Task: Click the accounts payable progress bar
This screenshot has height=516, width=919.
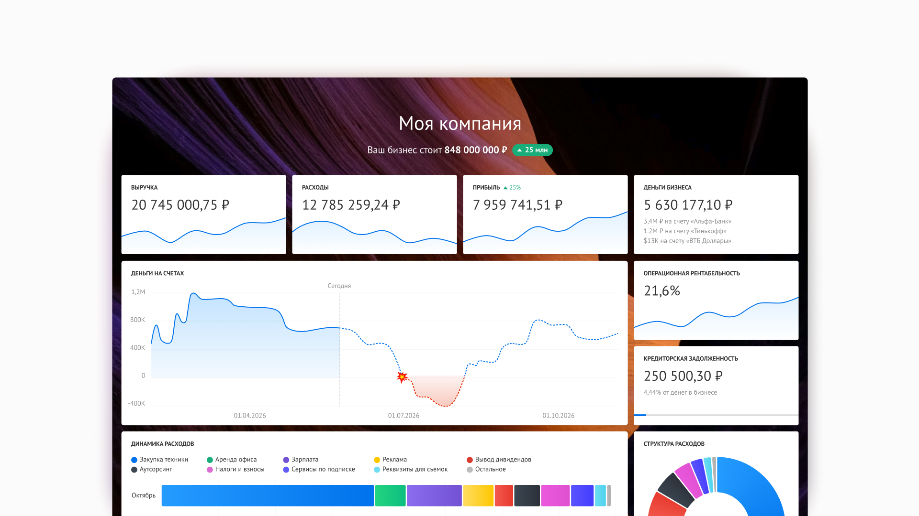Action: coord(716,415)
